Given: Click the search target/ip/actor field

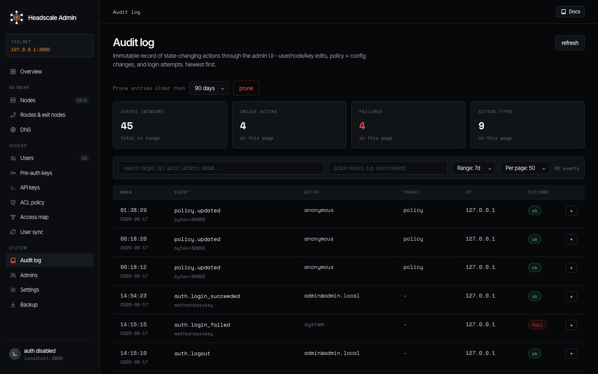Looking at the screenshot, I should [x=221, y=168].
